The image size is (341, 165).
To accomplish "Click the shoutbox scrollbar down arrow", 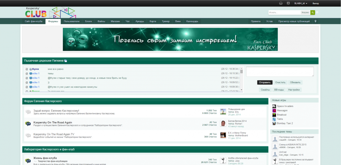I will click(242, 90).
